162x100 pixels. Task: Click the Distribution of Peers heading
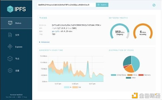click(121, 50)
